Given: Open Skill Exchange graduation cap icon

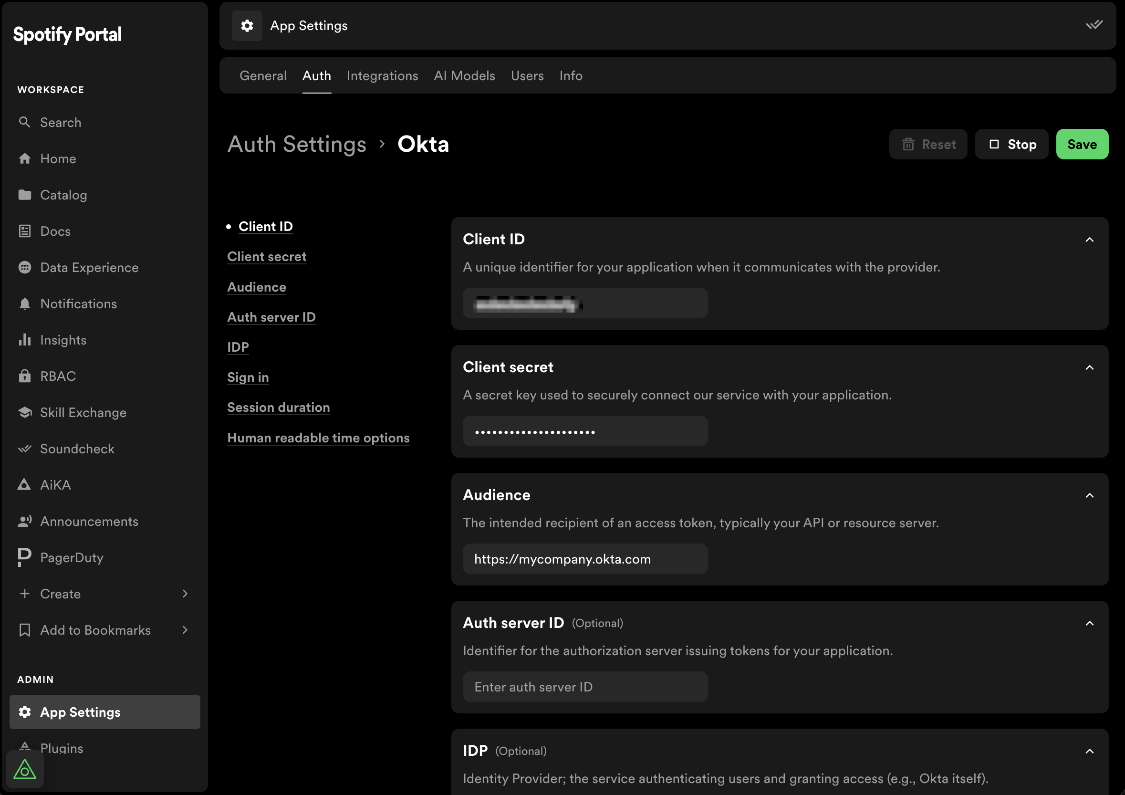Looking at the screenshot, I should [24, 412].
